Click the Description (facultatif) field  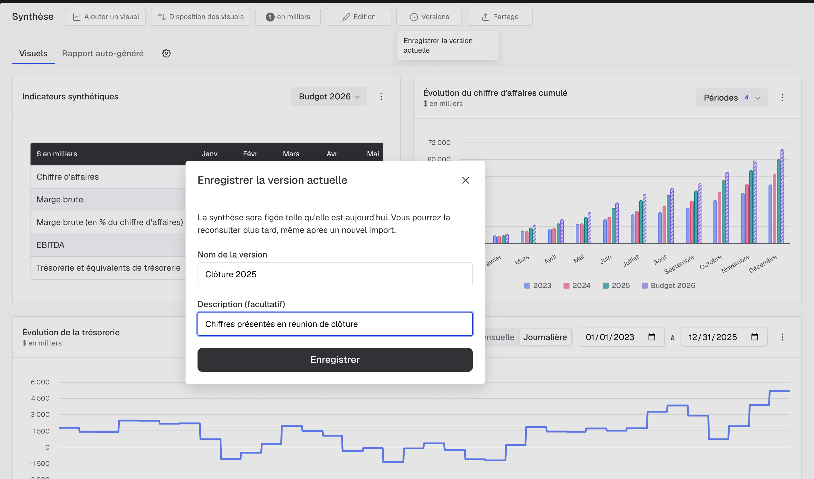[335, 324]
